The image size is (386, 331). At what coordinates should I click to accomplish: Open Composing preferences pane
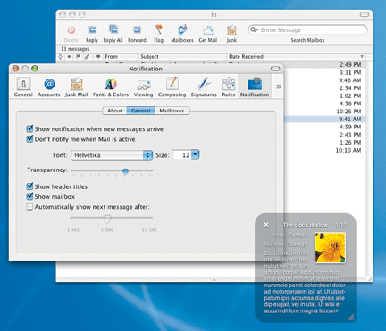(x=172, y=84)
